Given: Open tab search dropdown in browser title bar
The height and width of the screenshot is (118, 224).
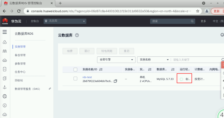Looking at the screenshot, I should coord(204,3).
